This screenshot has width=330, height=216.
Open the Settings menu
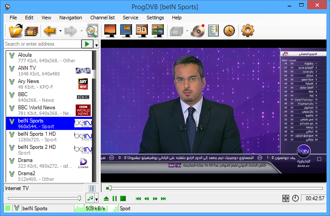tap(155, 18)
